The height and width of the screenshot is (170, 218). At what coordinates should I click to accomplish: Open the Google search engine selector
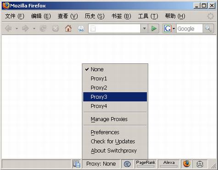click(x=169, y=28)
